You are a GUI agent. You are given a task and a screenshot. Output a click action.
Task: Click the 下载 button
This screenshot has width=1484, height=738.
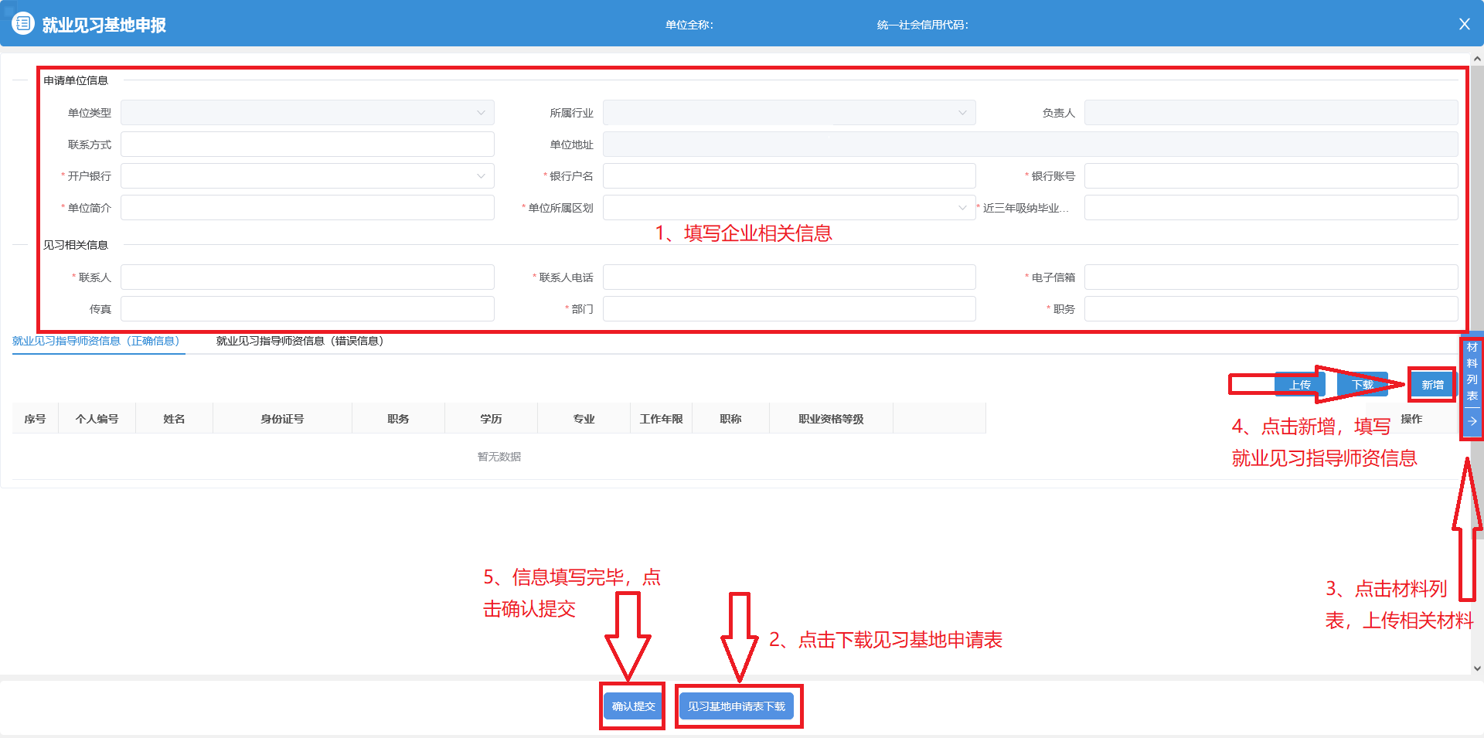click(x=1362, y=385)
